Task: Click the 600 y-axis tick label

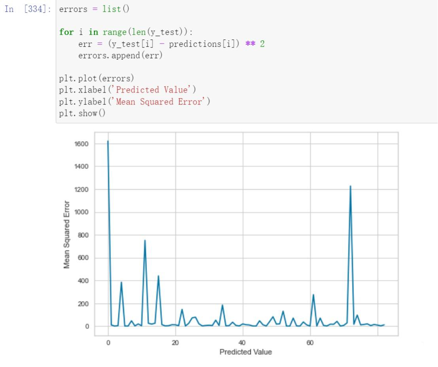Action: (83, 257)
